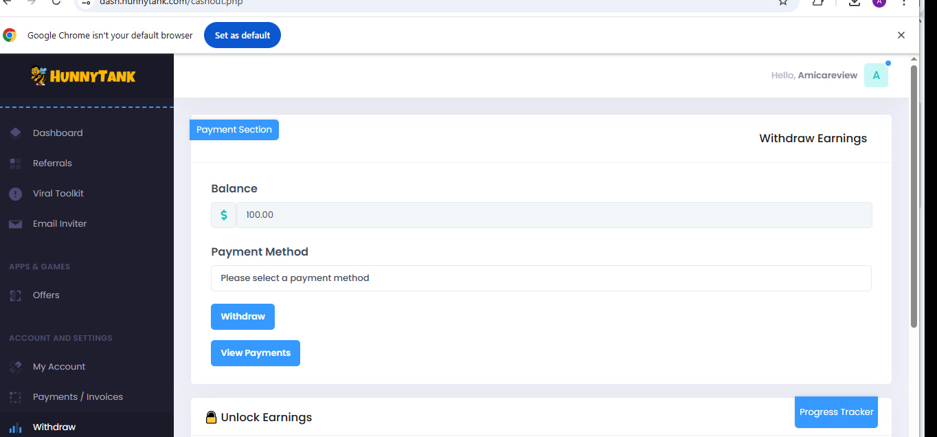This screenshot has height=437, width=937.
Task: Open the Payment Method dropdown
Action: (541, 278)
